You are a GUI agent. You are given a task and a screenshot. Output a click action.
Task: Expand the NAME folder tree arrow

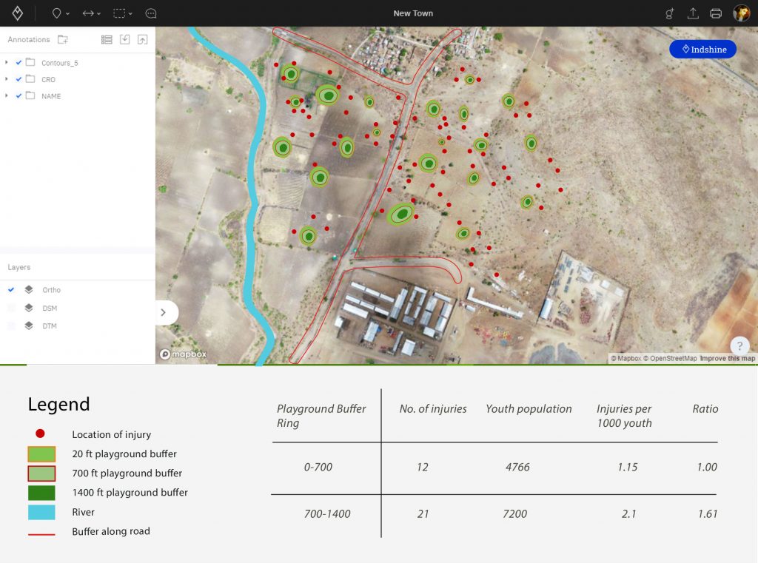point(7,96)
